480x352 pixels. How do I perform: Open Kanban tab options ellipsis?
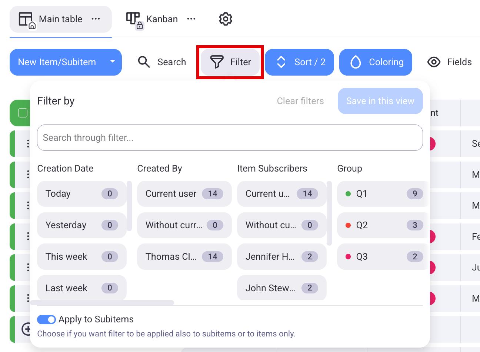(191, 19)
